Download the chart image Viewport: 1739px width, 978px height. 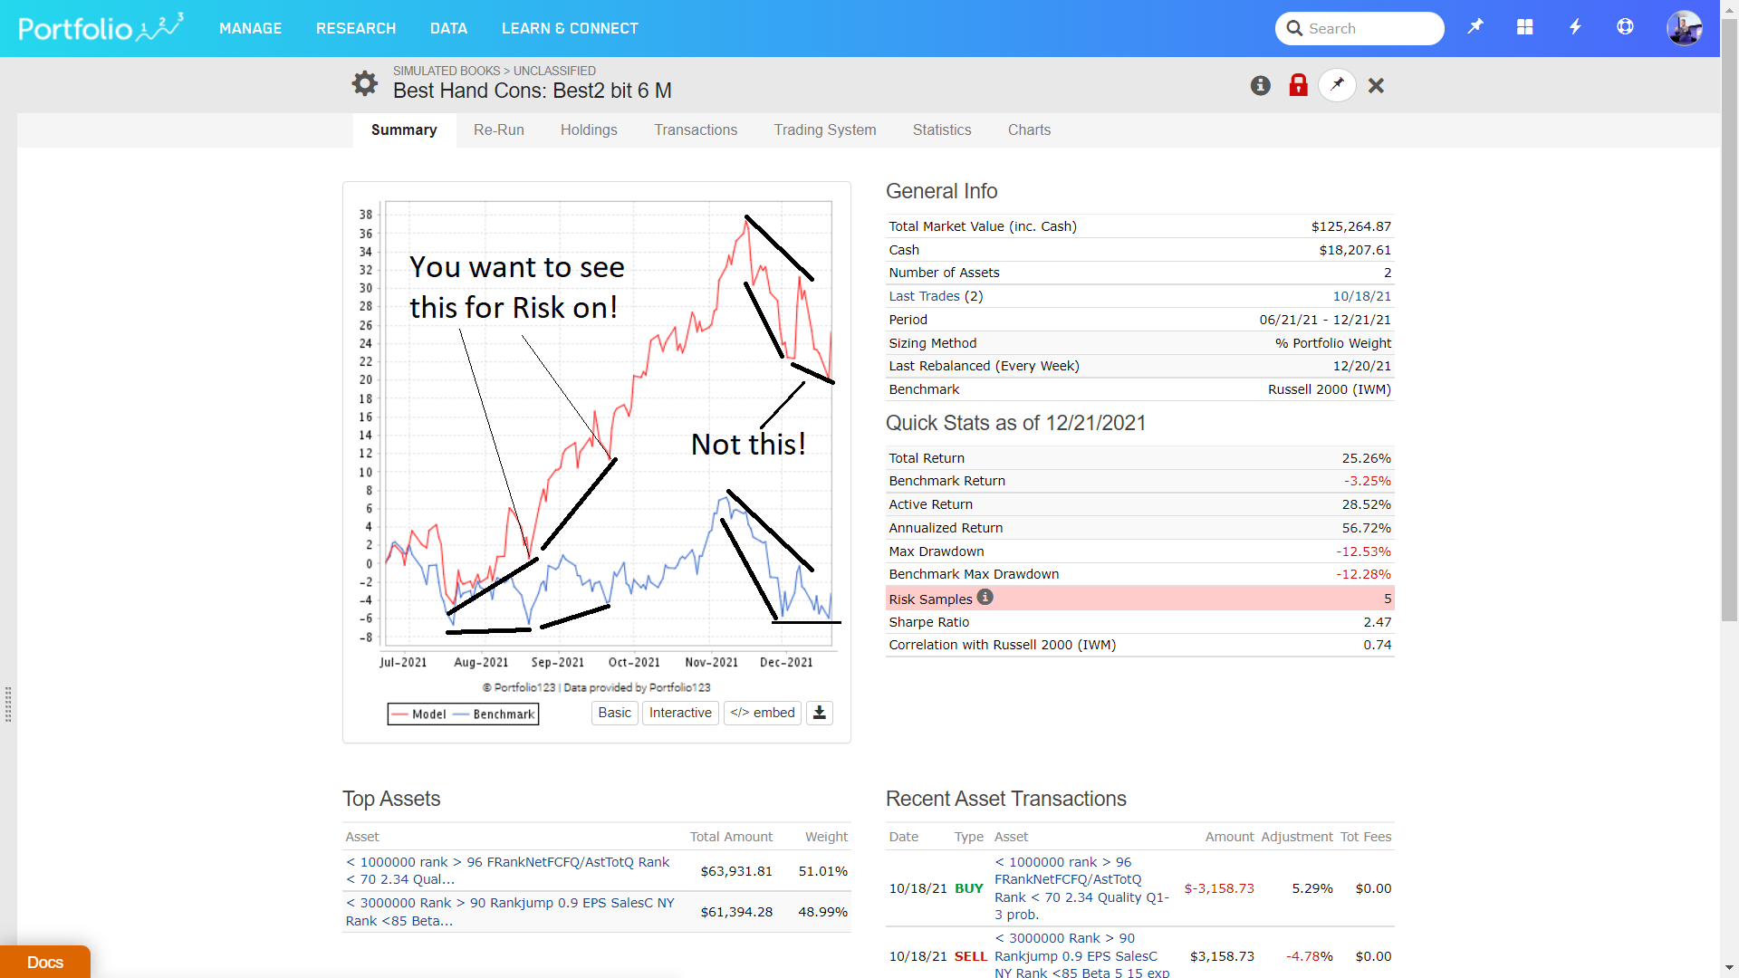coord(819,713)
